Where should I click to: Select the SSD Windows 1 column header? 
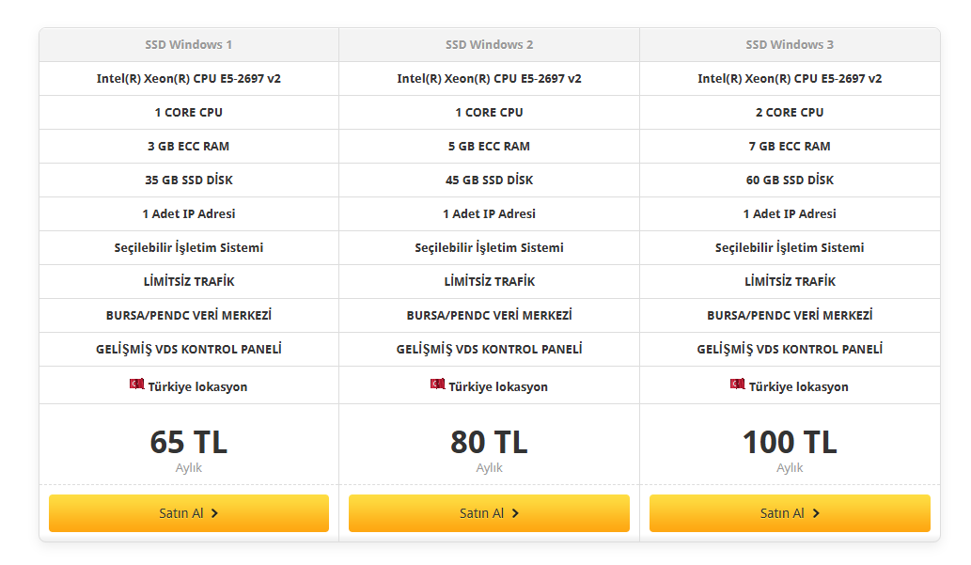[189, 44]
